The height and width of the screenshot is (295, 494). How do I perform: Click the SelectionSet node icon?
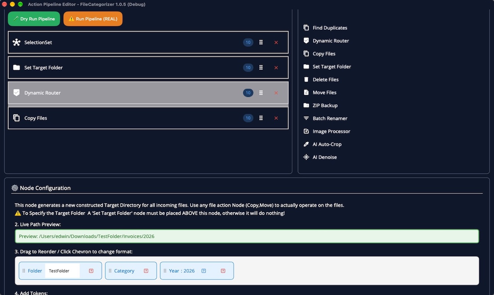tap(16, 42)
